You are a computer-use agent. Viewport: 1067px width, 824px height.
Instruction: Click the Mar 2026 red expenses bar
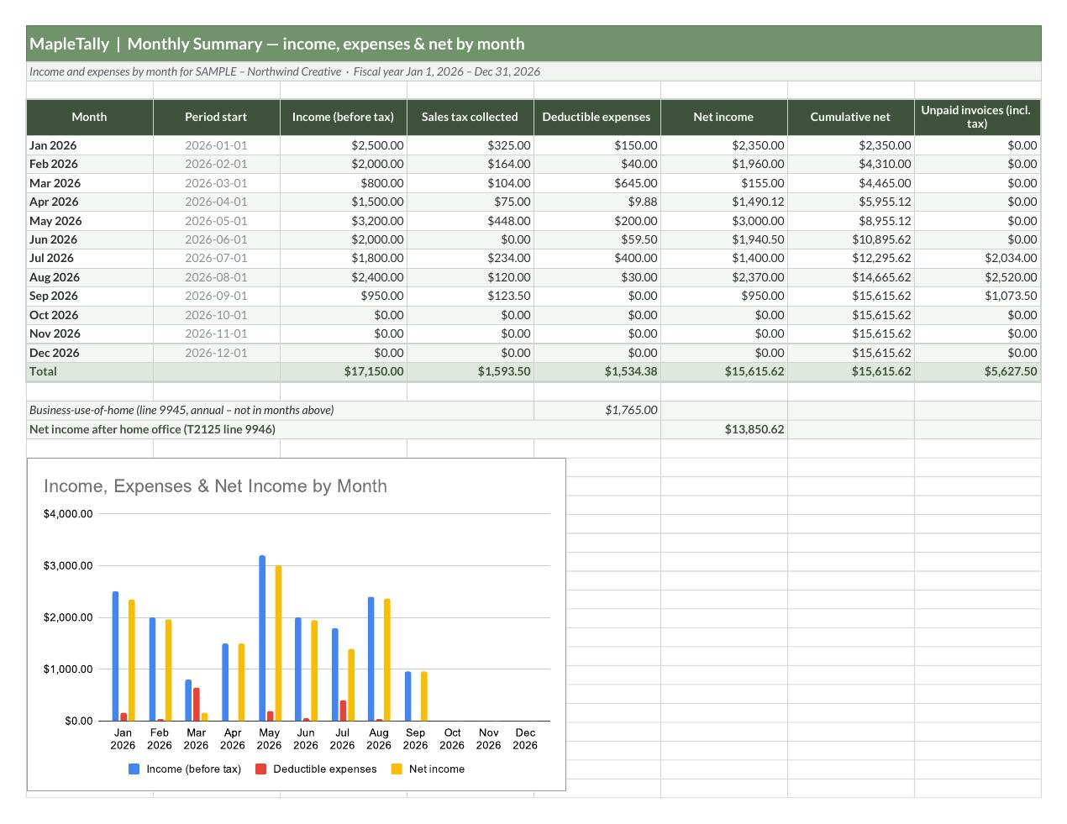[197, 705]
